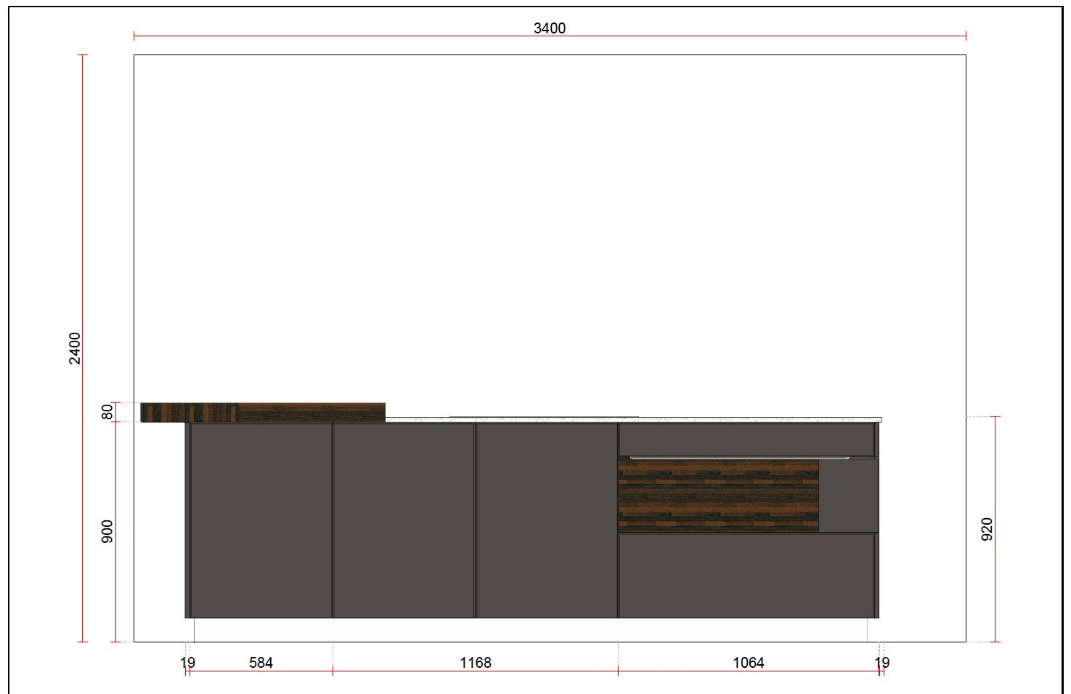Select the small dark panel beside wooden niche
Viewport: 1071px width, 694px height.
coord(847,496)
